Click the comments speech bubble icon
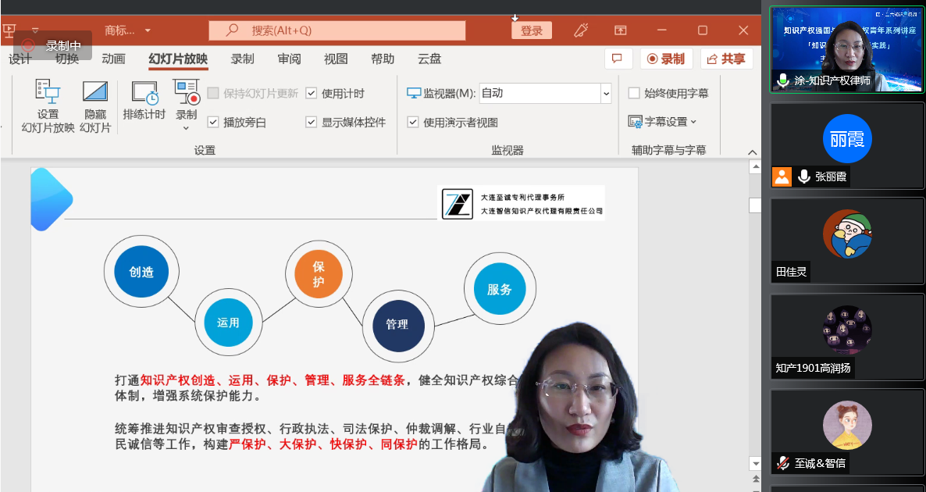Screen dimensions: 926x492 point(618,59)
